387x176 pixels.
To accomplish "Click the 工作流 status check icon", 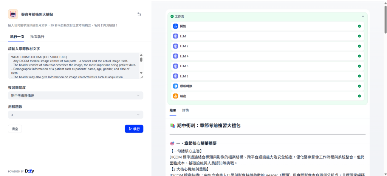I will (172, 17).
